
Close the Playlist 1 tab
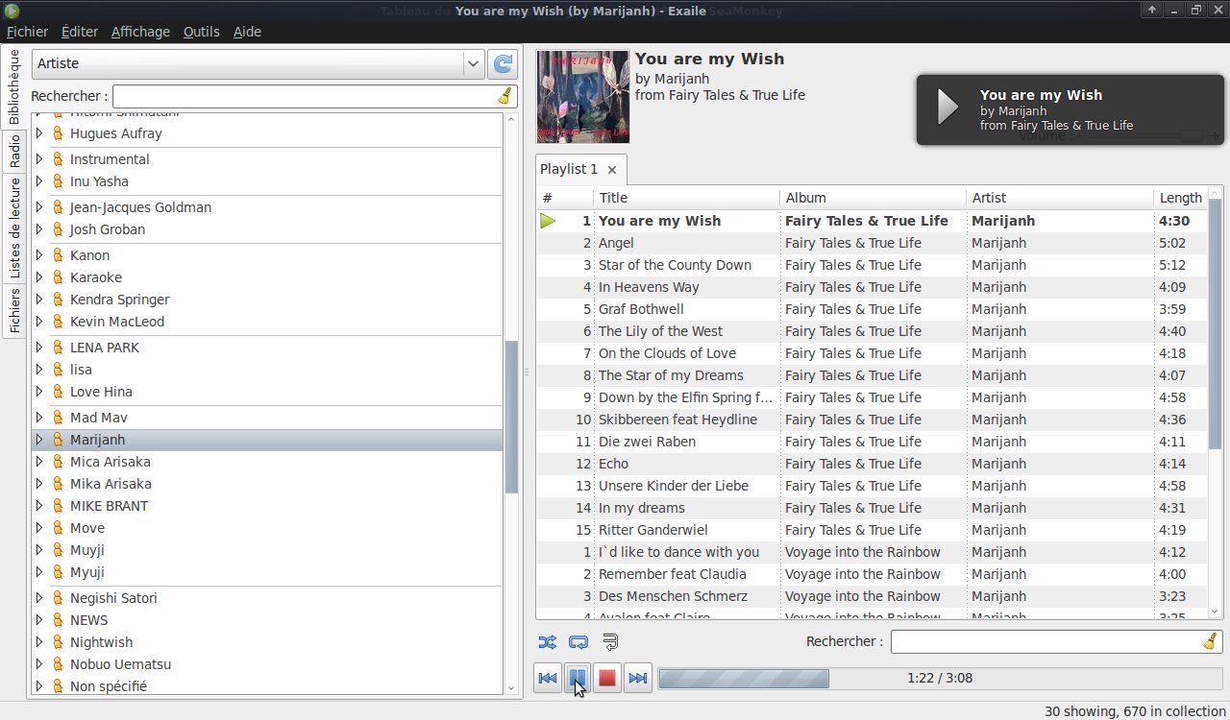click(x=610, y=169)
